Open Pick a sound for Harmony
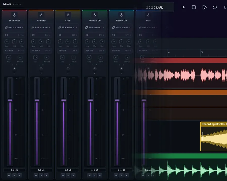Viewport: 227px width, 181px height. coord(41,27)
